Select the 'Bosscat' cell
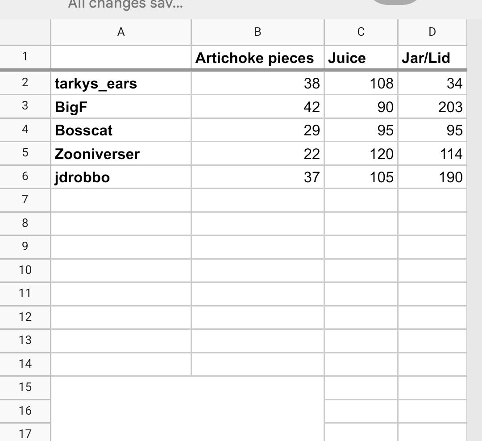Screen dimensions: 482x441 (x=120, y=130)
